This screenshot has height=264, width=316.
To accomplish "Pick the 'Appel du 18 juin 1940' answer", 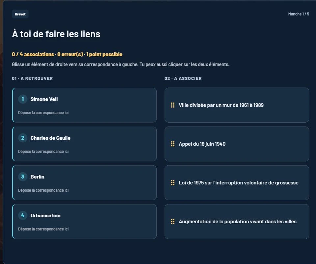I will 237,144.
